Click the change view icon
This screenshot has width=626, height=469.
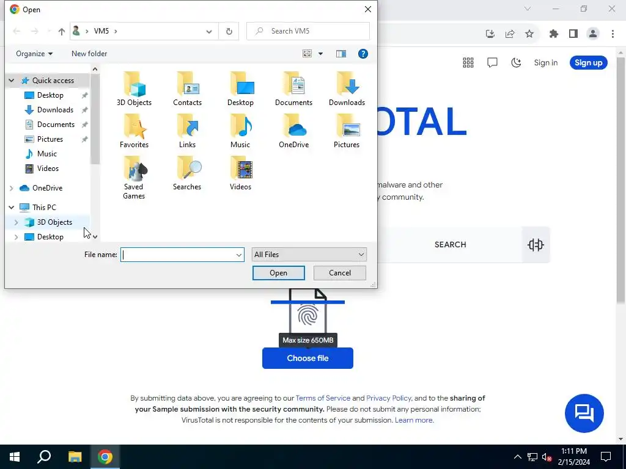click(x=307, y=54)
